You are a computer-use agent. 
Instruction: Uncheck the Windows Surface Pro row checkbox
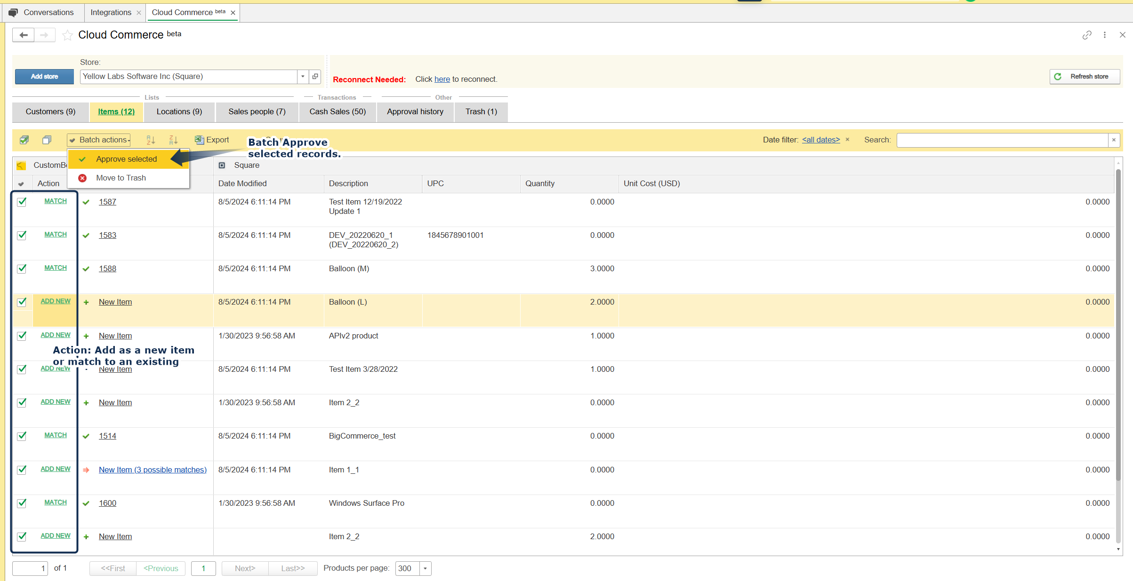22,503
